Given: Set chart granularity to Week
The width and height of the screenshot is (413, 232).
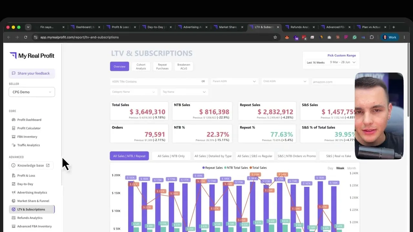Looking at the screenshot, I should coord(340,168).
